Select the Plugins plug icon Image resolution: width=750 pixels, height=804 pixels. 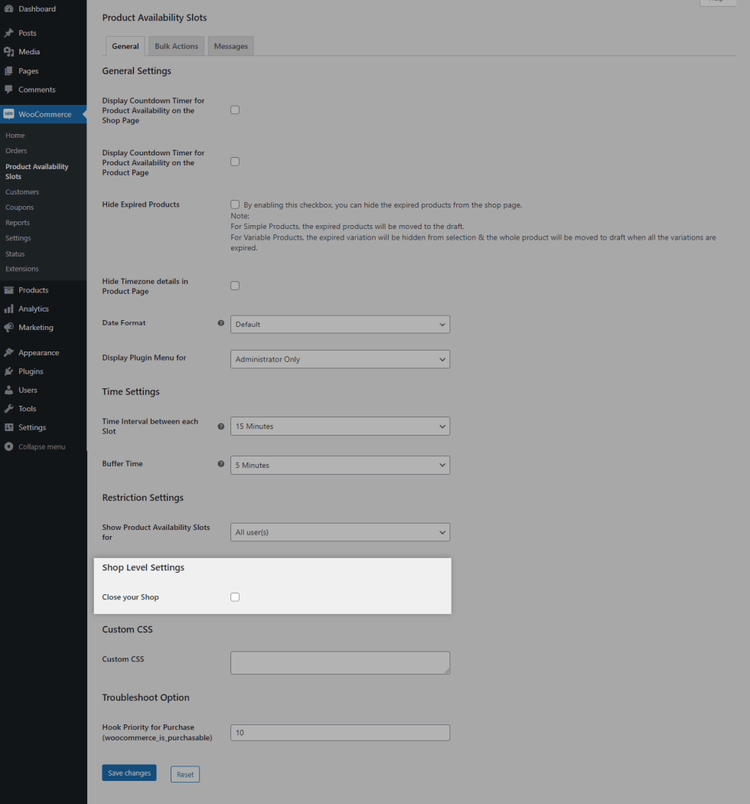coord(9,371)
